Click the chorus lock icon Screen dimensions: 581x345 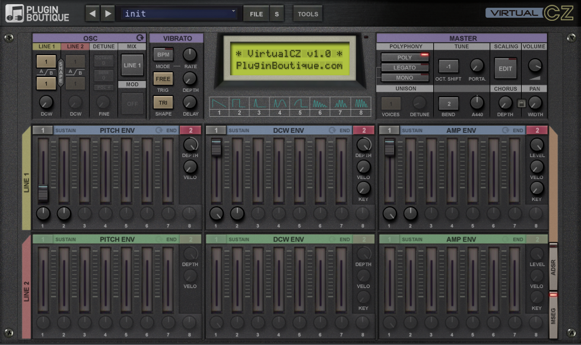(521, 103)
